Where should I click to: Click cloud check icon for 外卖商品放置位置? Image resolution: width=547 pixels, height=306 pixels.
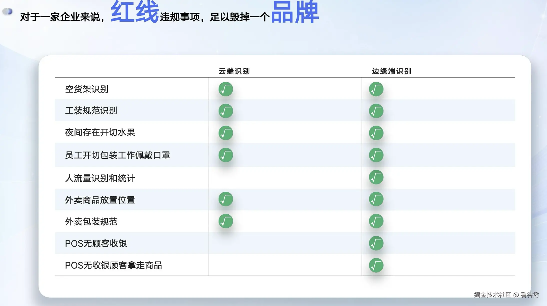click(x=226, y=199)
